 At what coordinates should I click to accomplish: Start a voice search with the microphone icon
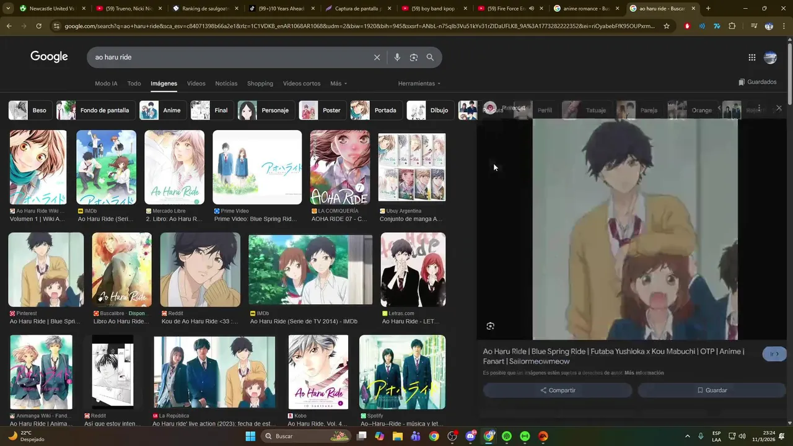[397, 57]
